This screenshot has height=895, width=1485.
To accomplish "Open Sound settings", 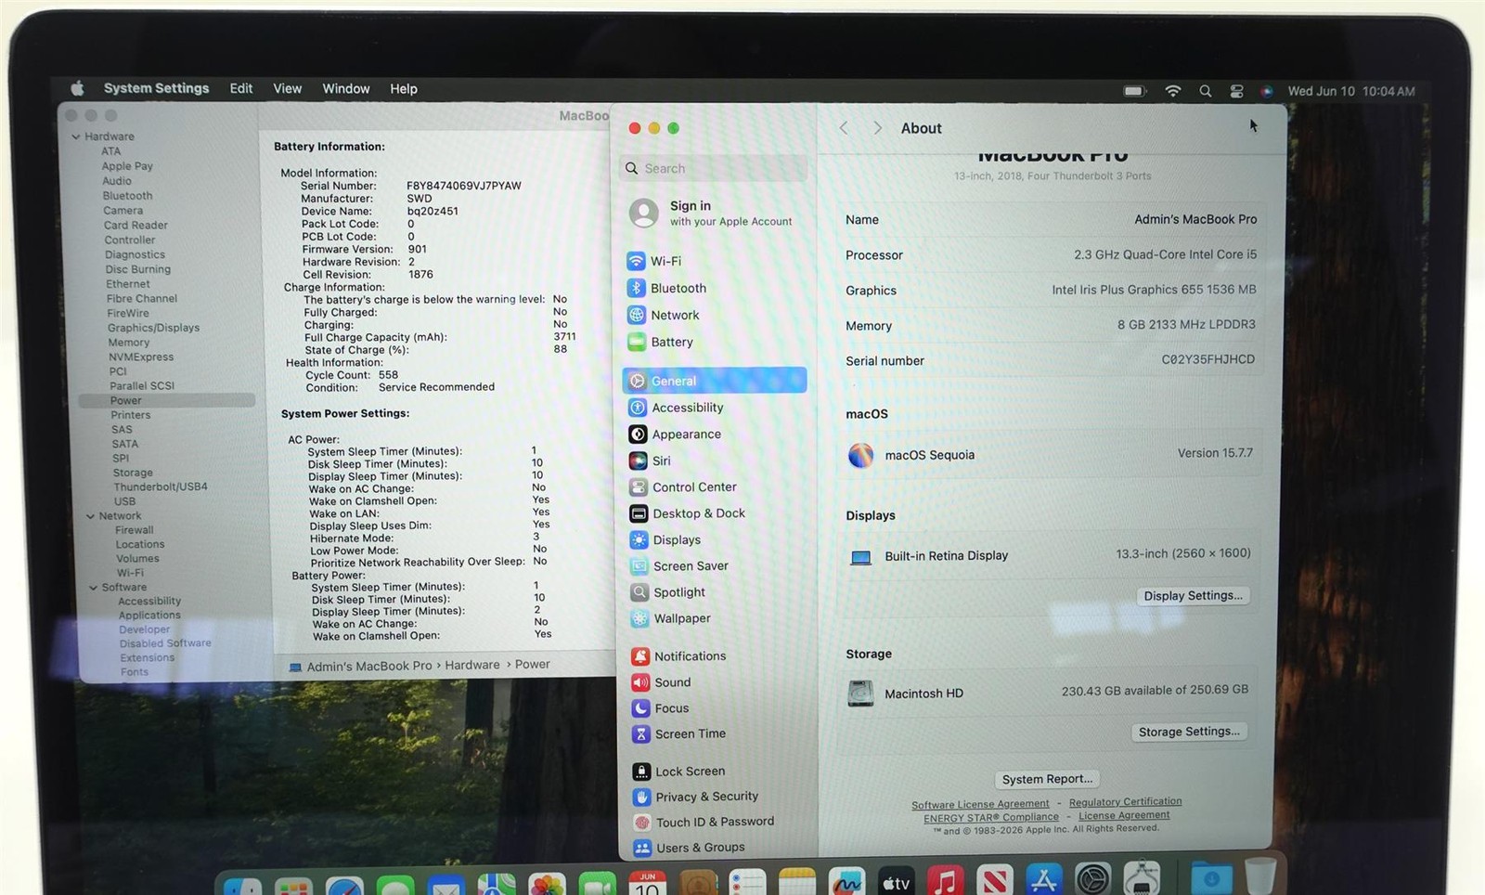I will [663, 682].
